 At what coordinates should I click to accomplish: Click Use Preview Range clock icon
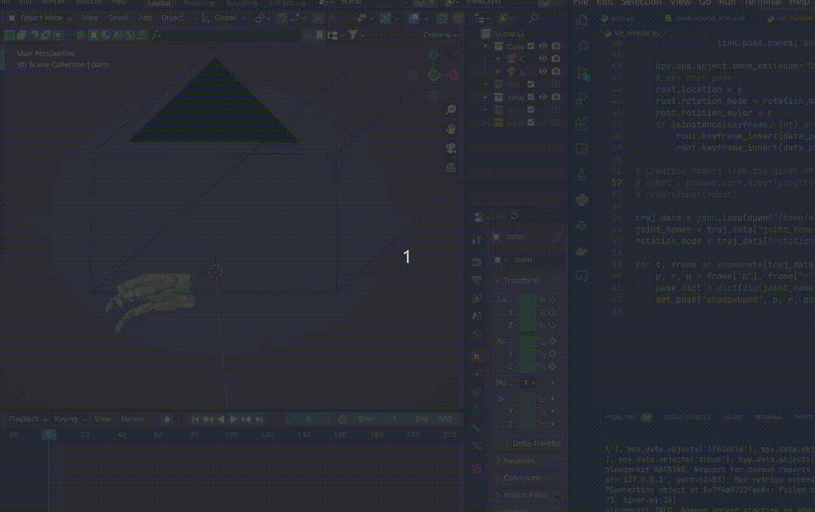click(x=342, y=419)
